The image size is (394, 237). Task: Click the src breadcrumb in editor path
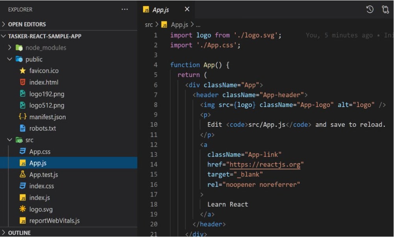tap(148, 24)
